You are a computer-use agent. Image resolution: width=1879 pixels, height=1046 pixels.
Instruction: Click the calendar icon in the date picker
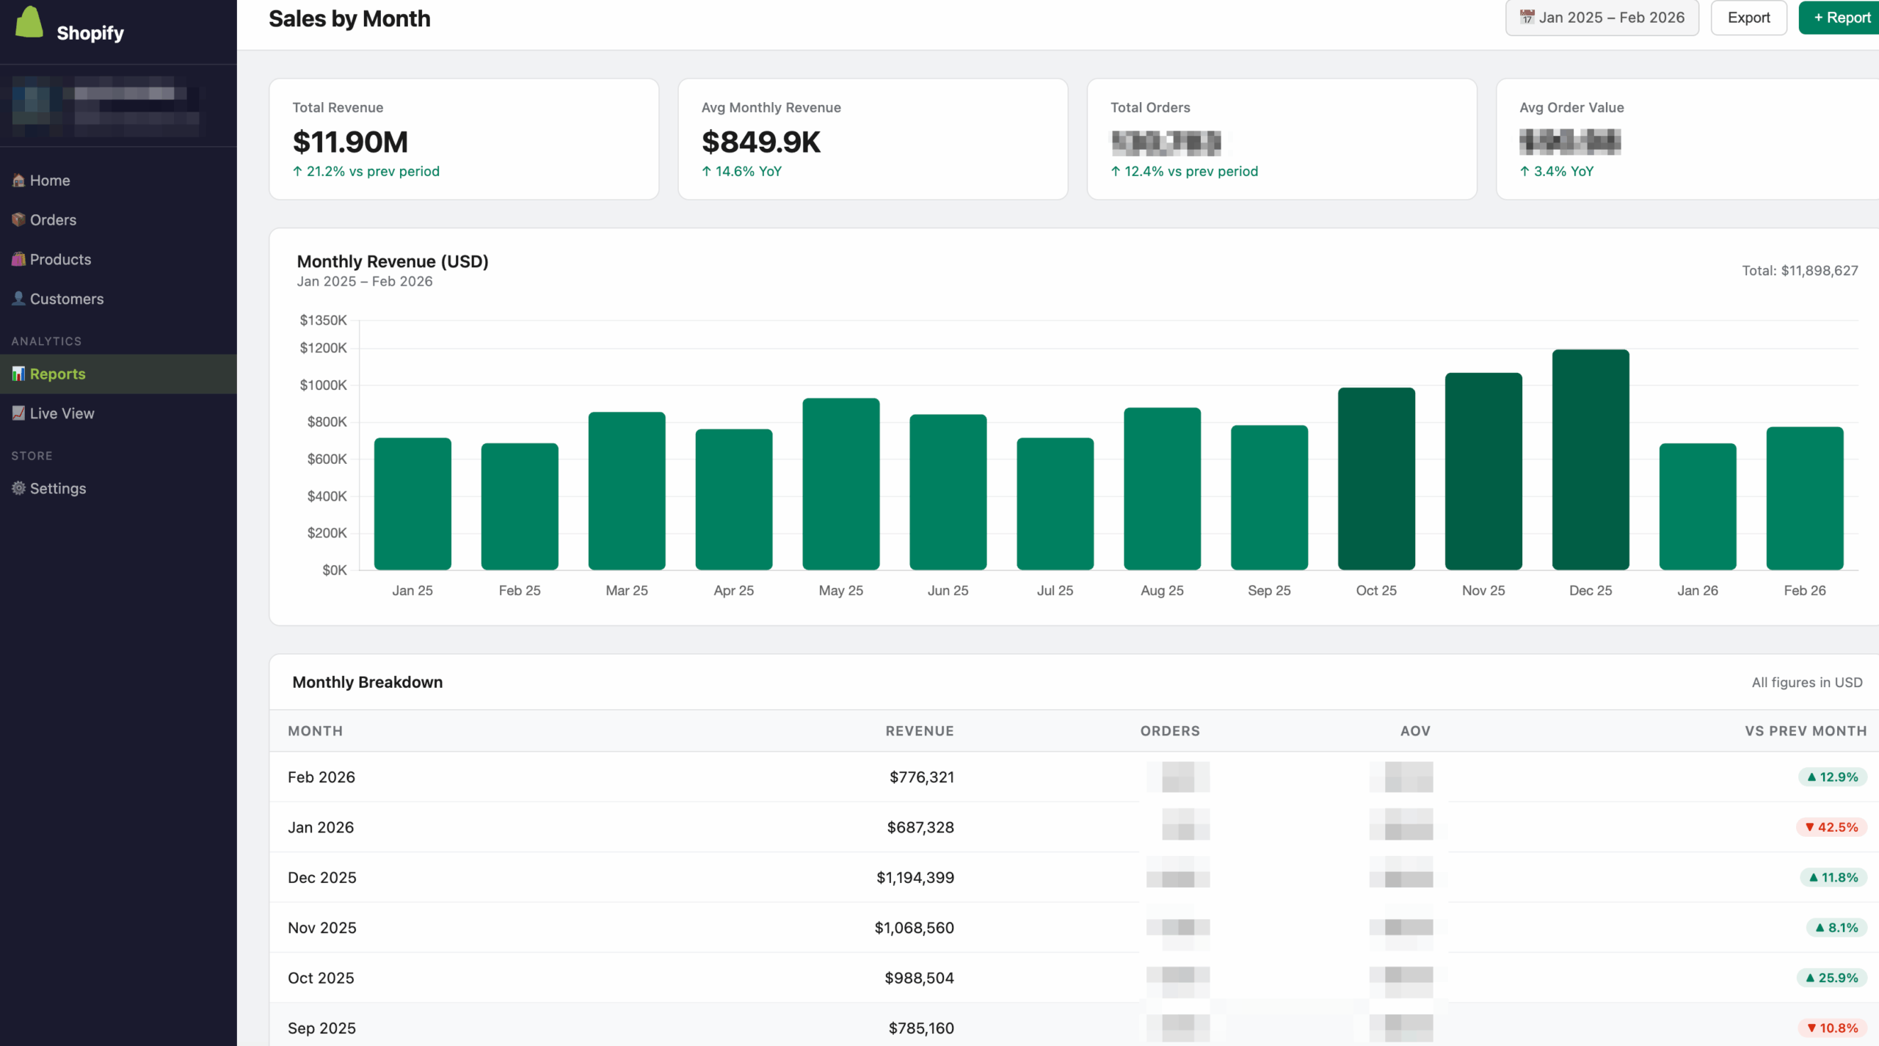[x=1527, y=17]
